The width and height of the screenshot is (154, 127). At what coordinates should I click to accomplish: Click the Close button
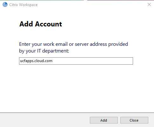[134, 120]
